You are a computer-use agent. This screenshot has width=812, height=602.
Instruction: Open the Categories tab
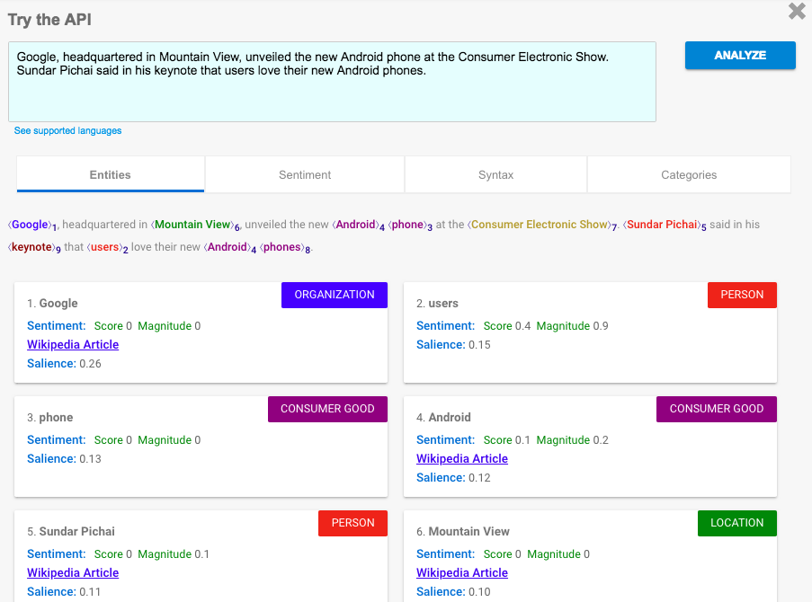point(689,174)
